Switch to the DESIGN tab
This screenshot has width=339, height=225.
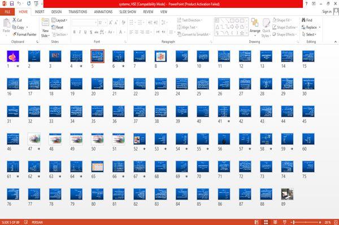pyautogui.click(x=56, y=12)
